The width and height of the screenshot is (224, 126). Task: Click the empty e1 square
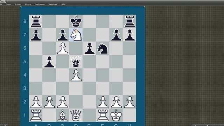[x=89, y=115]
